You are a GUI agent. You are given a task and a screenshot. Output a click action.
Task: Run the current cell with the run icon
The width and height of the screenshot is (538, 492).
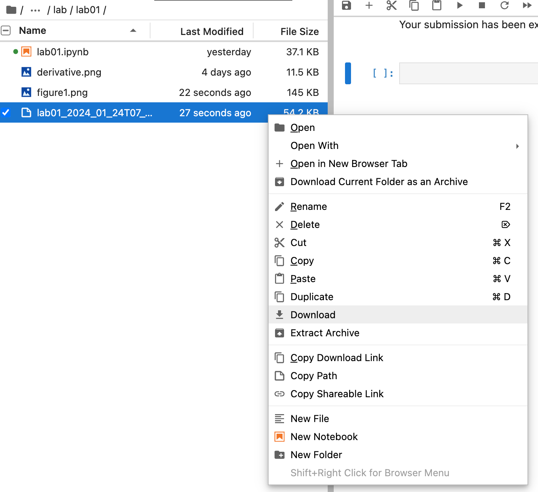pos(459,6)
